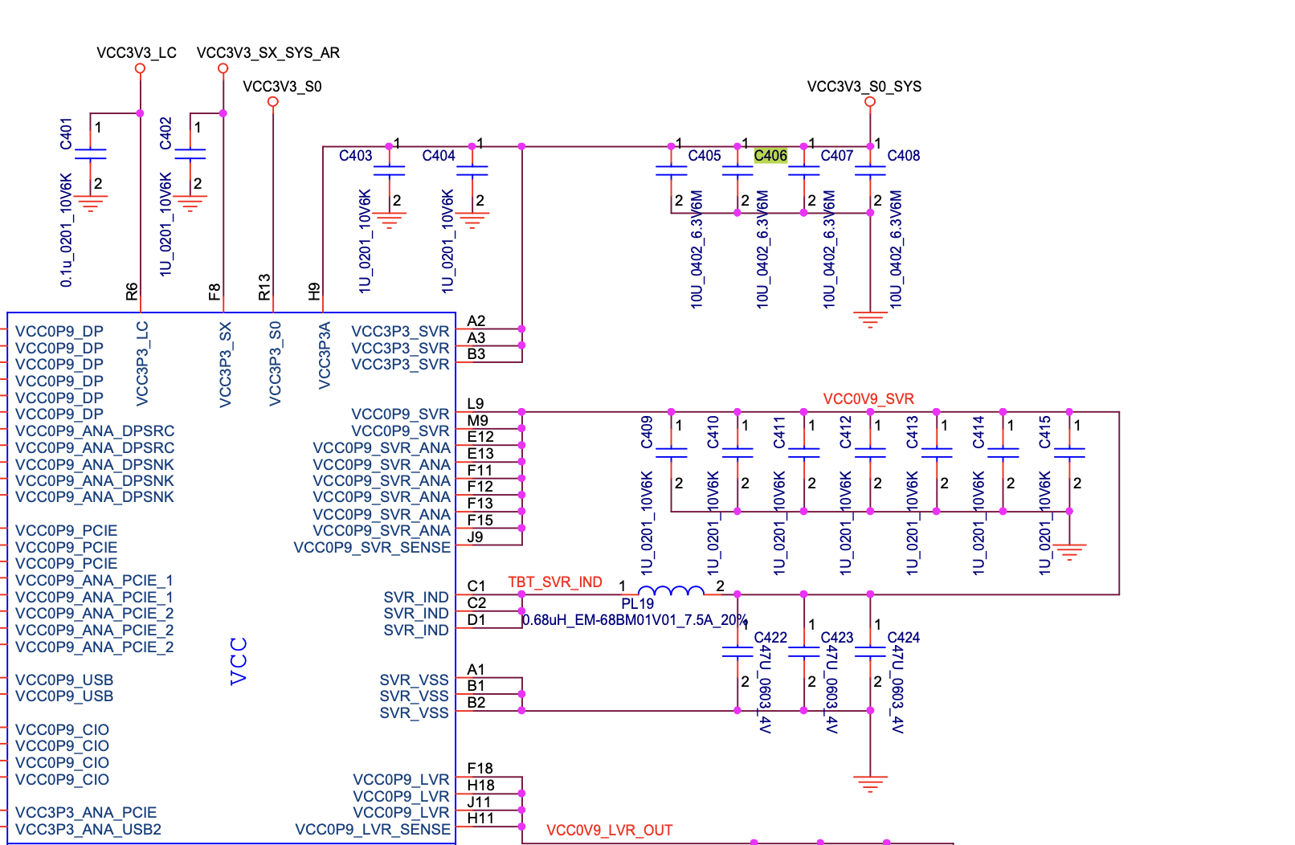Click the VCC3V3_SX_SYS_AR power port circle
Viewport: 1295px width, 845px height.
pyautogui.click(x=223, y=68)
